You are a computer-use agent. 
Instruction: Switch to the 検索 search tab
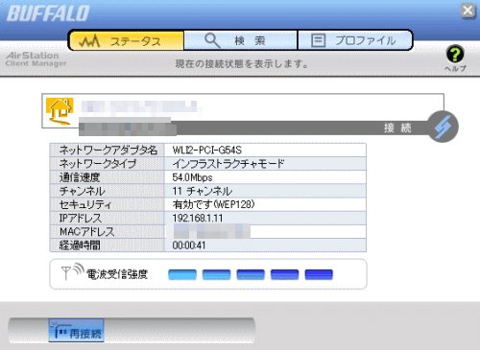click(x=241, y=40)
